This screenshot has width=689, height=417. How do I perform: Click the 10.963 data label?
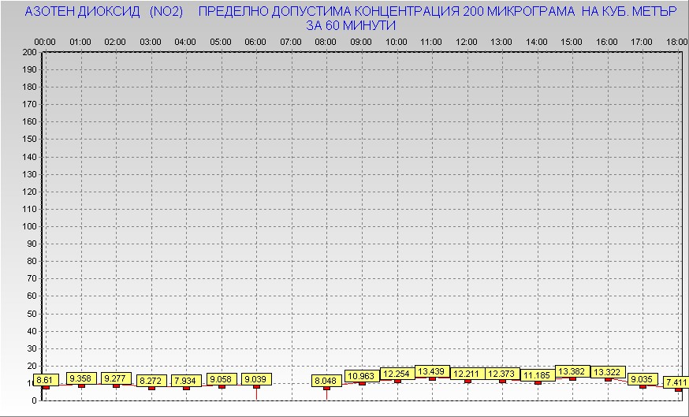point(362,376)
